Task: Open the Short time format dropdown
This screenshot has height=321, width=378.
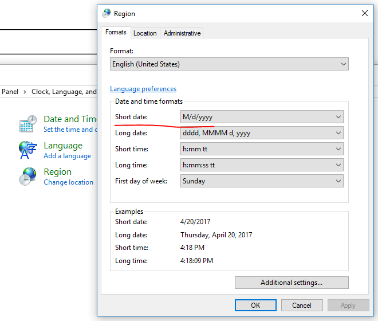Action: click(262, 149)
